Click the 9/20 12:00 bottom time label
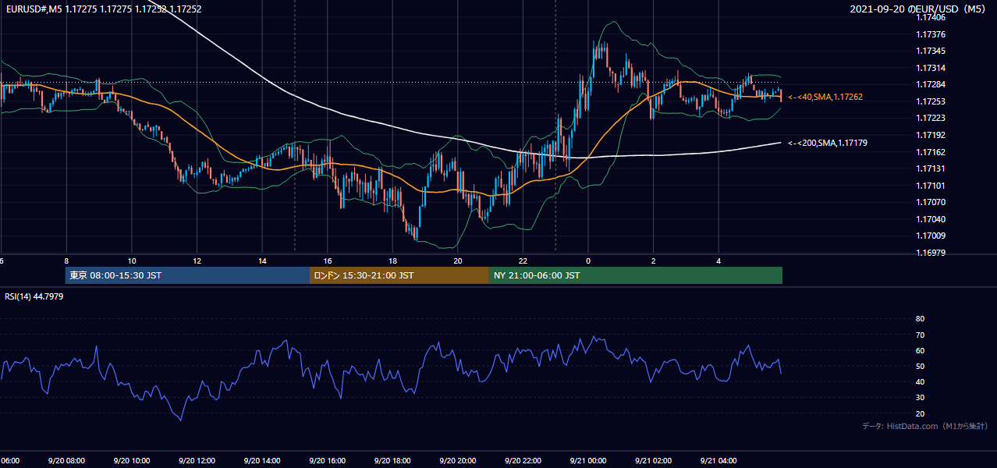997x468 pixels. (196, 461)
